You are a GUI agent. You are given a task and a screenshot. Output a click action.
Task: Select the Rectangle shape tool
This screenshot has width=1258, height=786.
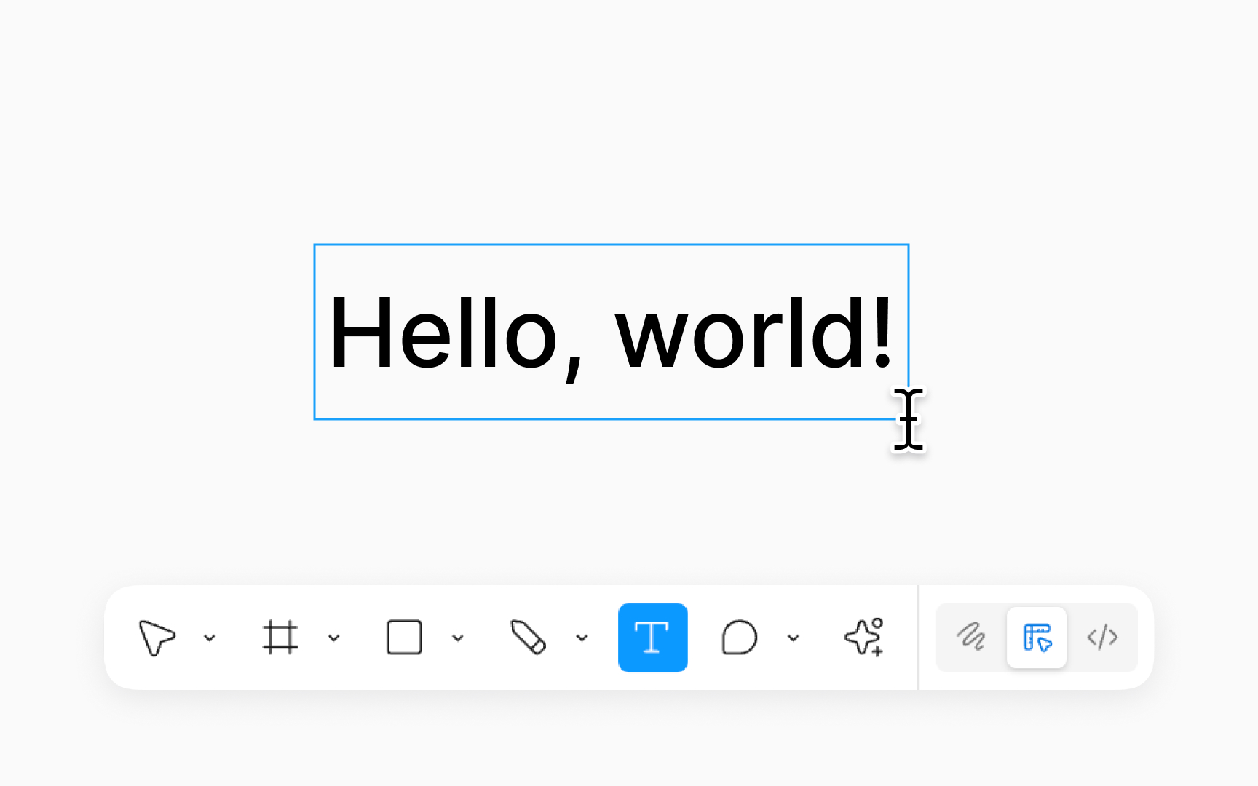pos(405,638)
